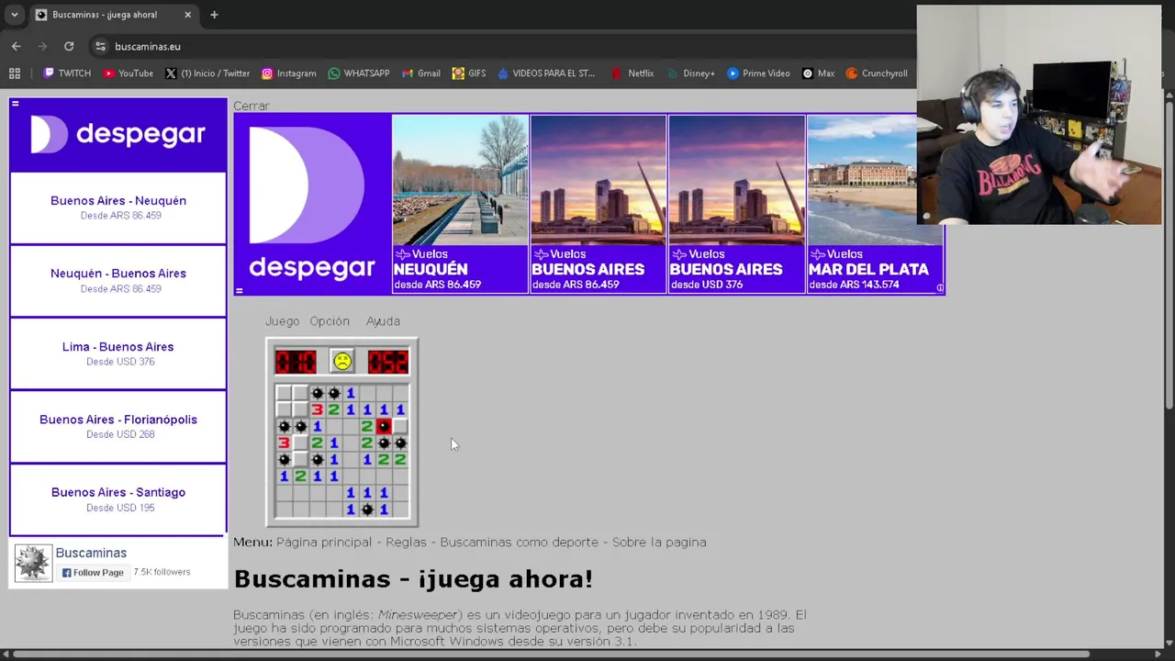Click the Buscaminas Facebook mine thumbnail
The height and width of the screenshot is (661, 1175).
pyautogui.click(x=32, y=562)
